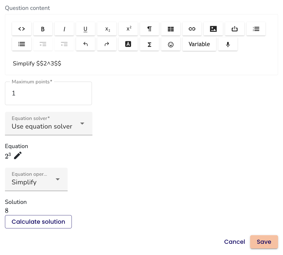Insert a table into question
The width and height of the screenshot is (283, 255).
tap(170, 29)
